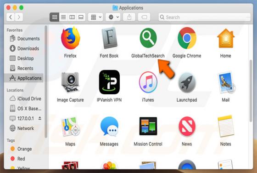Eject the 127.0.0.1 volume
257x173 pixels.
tap(39, 118)
